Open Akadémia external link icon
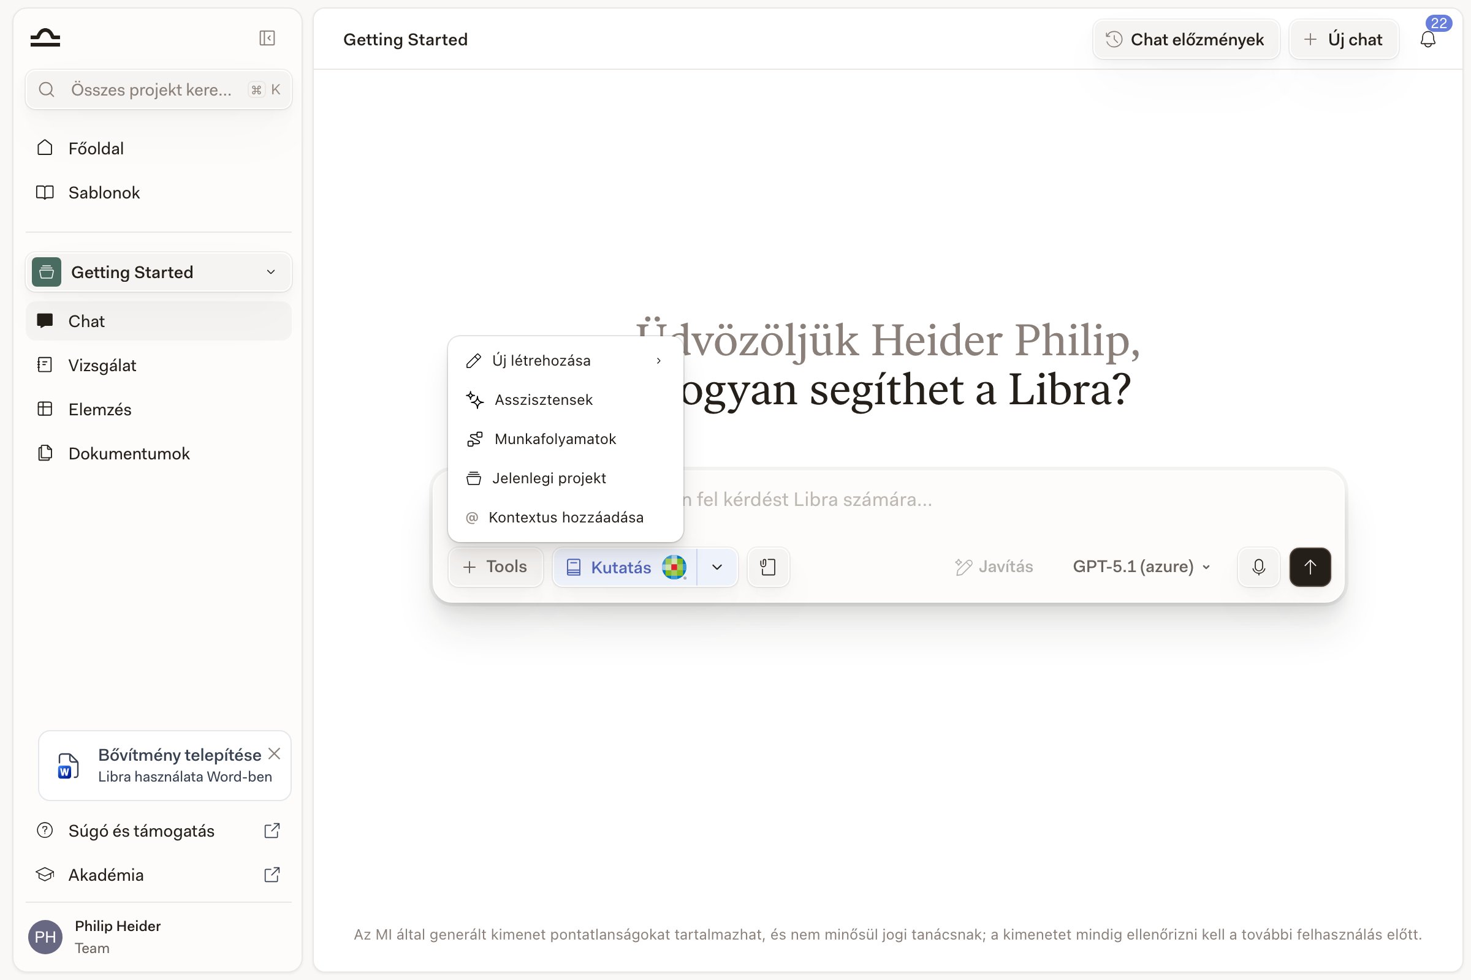 272,875
